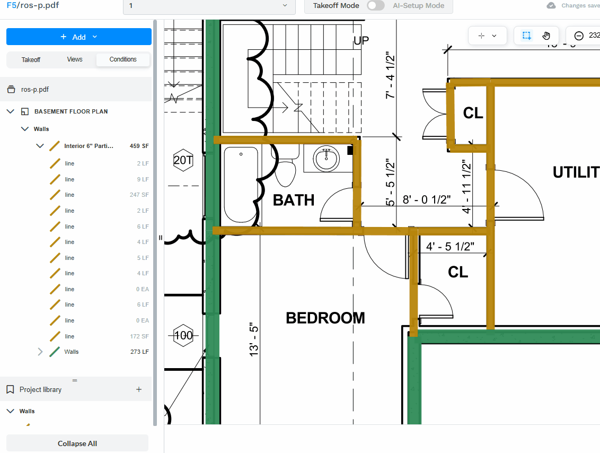
Task: Switch to the Takeoff tab
Action: click(31, 59)
